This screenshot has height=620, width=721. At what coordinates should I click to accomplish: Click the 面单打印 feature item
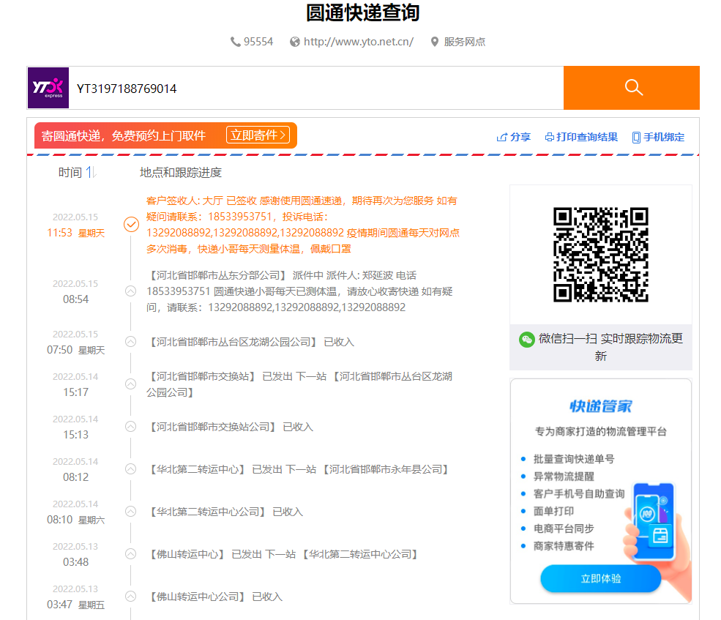click(553, 512)
